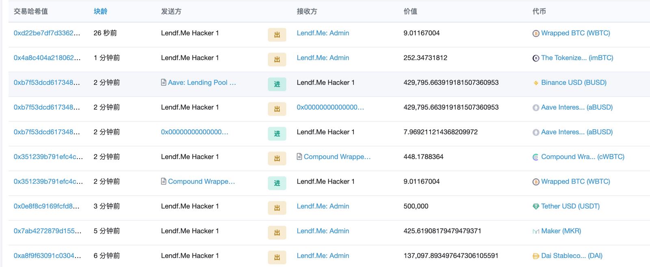Image resolution: width=650 pixels, height=267 pixels.
Task: Click the 进 badge in the Compound sender WBTC row
Action: 277,183
